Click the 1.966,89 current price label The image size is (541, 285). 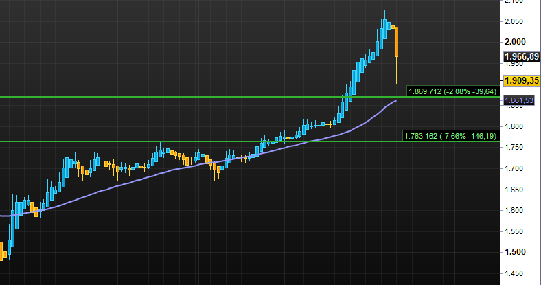click(520, 57)
